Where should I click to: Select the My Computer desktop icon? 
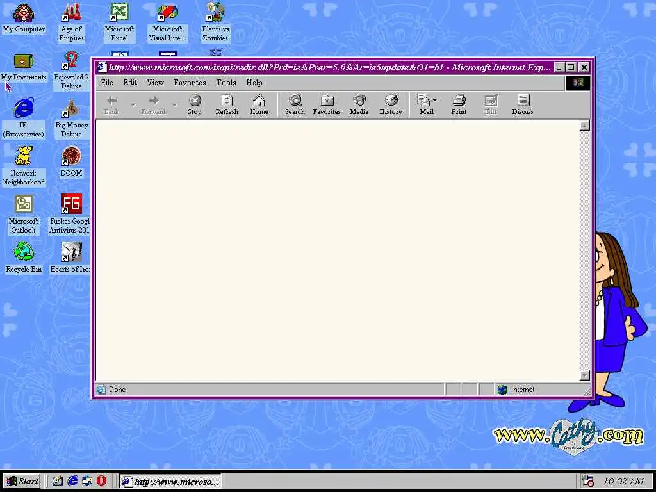24,18
